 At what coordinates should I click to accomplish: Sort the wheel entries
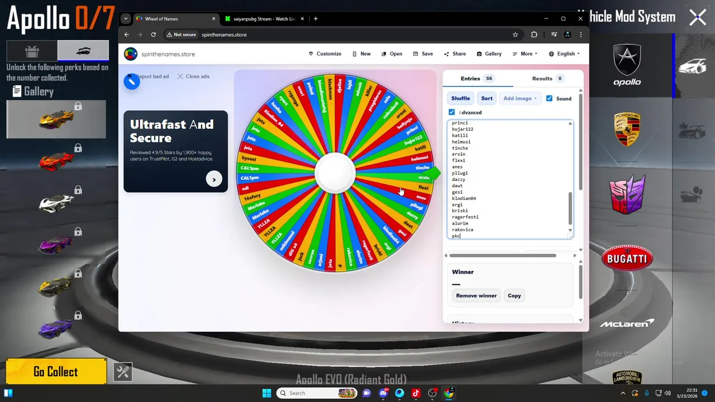487,98
